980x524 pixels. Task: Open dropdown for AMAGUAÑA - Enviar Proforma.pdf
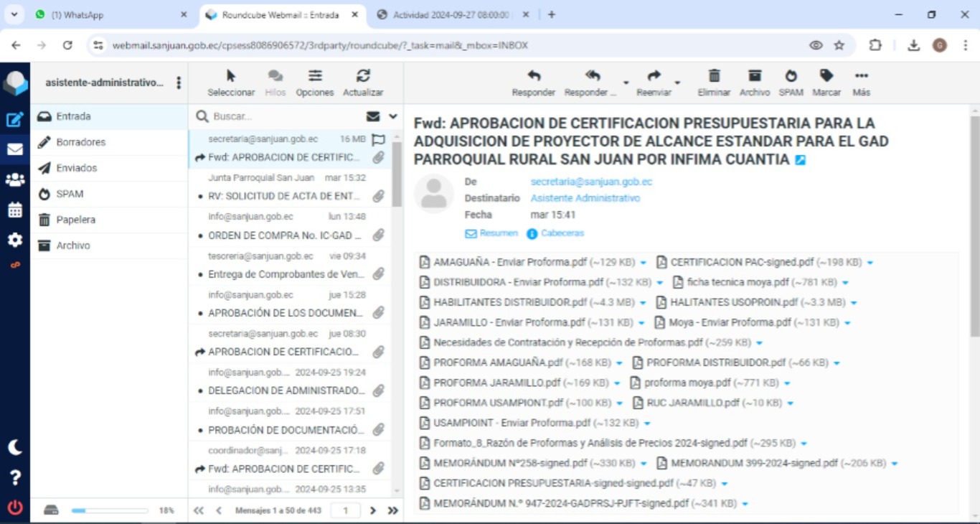pyautogui.click(x=644, y=263)
